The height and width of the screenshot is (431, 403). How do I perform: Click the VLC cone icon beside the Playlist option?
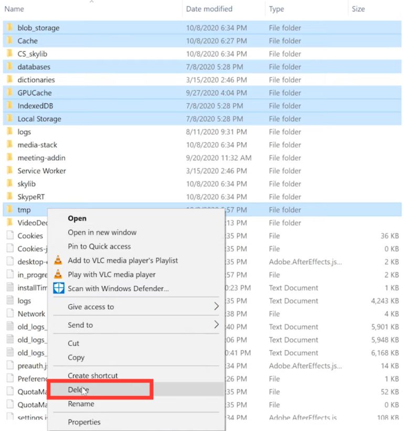pyautogui.click(x=59, y=260)
